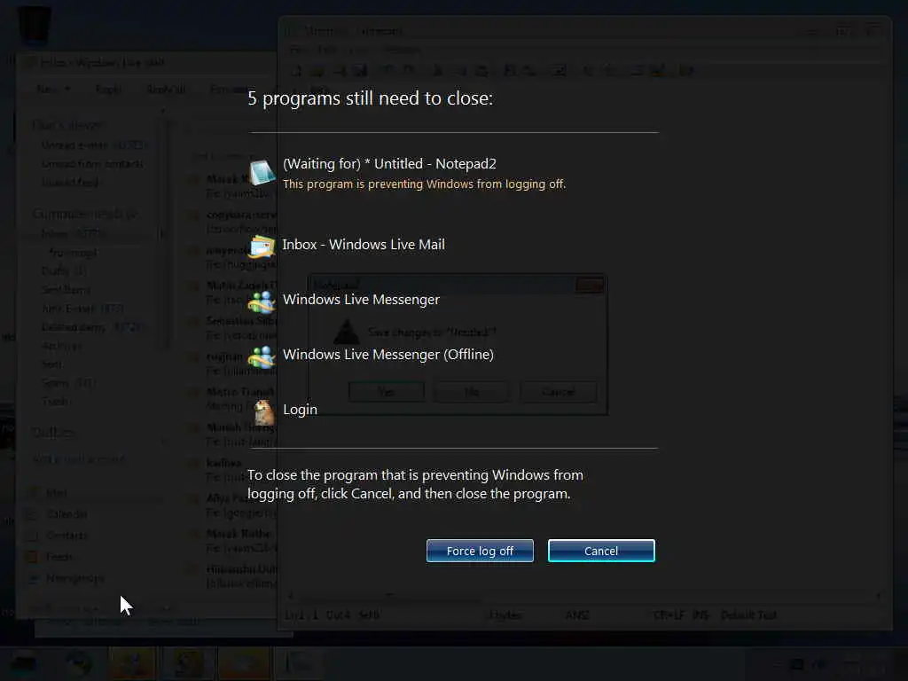The image size is (908, 681).
Task: Click the "To close the program" instruction text
Action: point(415,484)
